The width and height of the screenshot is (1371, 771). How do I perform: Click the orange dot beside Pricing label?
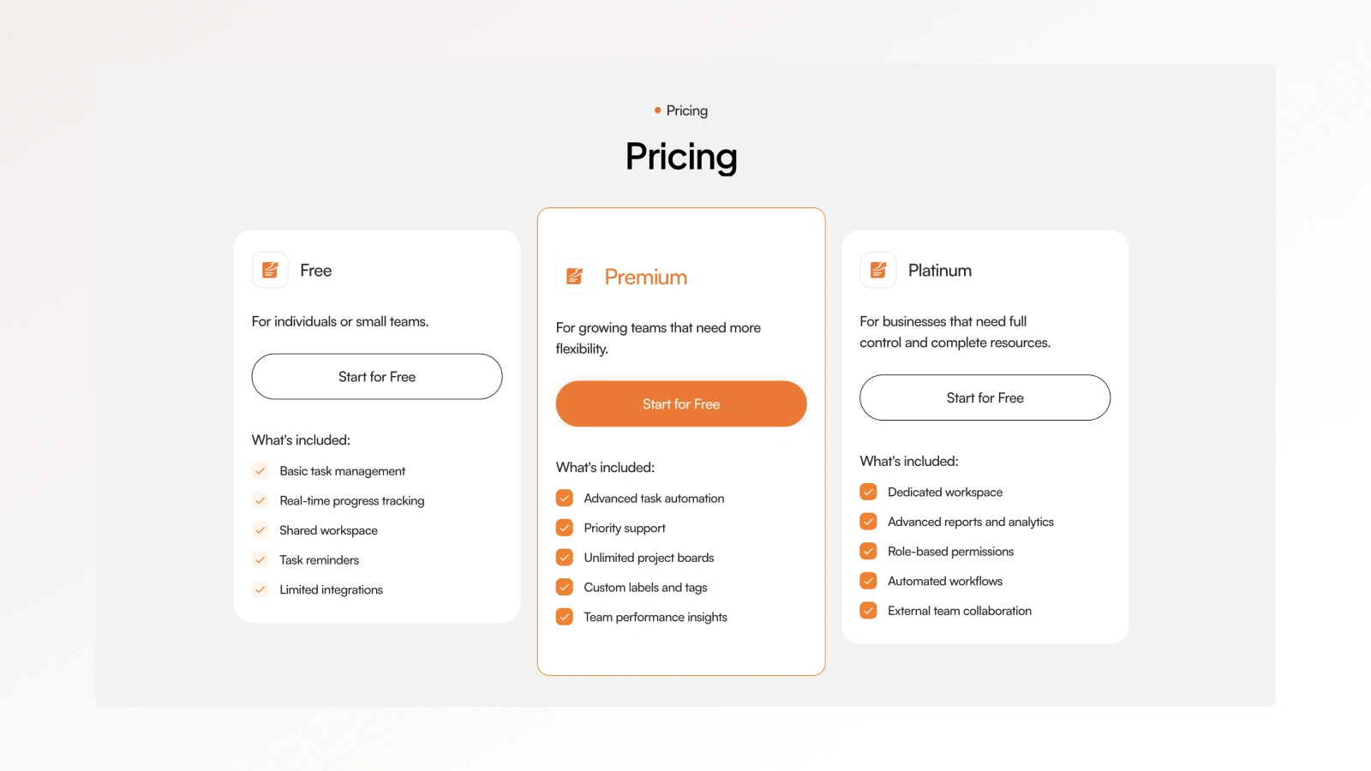pos(657,111)
